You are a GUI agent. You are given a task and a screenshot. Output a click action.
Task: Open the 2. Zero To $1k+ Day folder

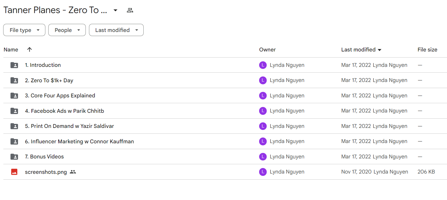(49, 80)
